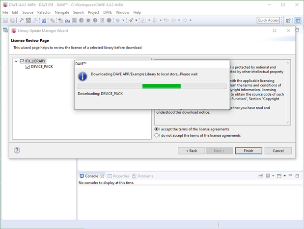
Task: Click the Save All icon in the toolbar
Action: (x=12, y=20)
